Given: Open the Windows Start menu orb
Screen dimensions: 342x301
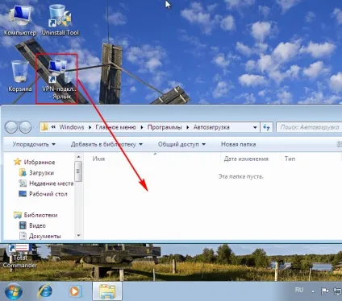Looking at the screenshot, I should 14,291.
